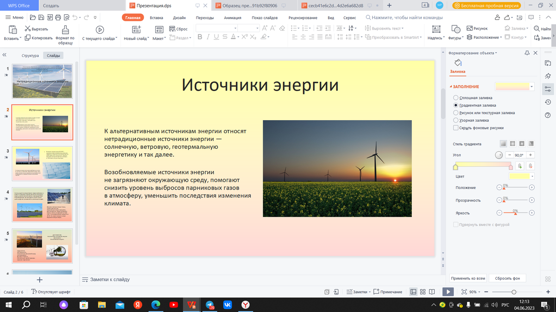This screenshot has width=556, height=312.
Task: Choose the second gradient style button
Action: click(x=513, y=144)
